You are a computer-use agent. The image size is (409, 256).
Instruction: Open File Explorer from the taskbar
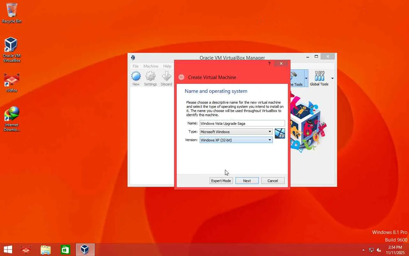tap(46, 250)
